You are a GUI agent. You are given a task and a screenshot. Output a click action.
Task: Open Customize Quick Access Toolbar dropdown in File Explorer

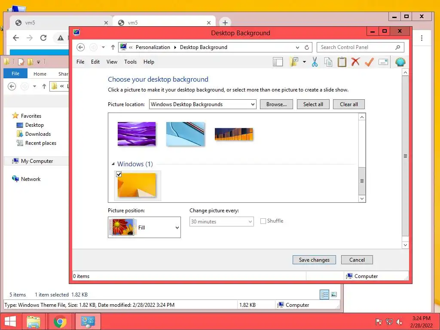tap(38, 62)
